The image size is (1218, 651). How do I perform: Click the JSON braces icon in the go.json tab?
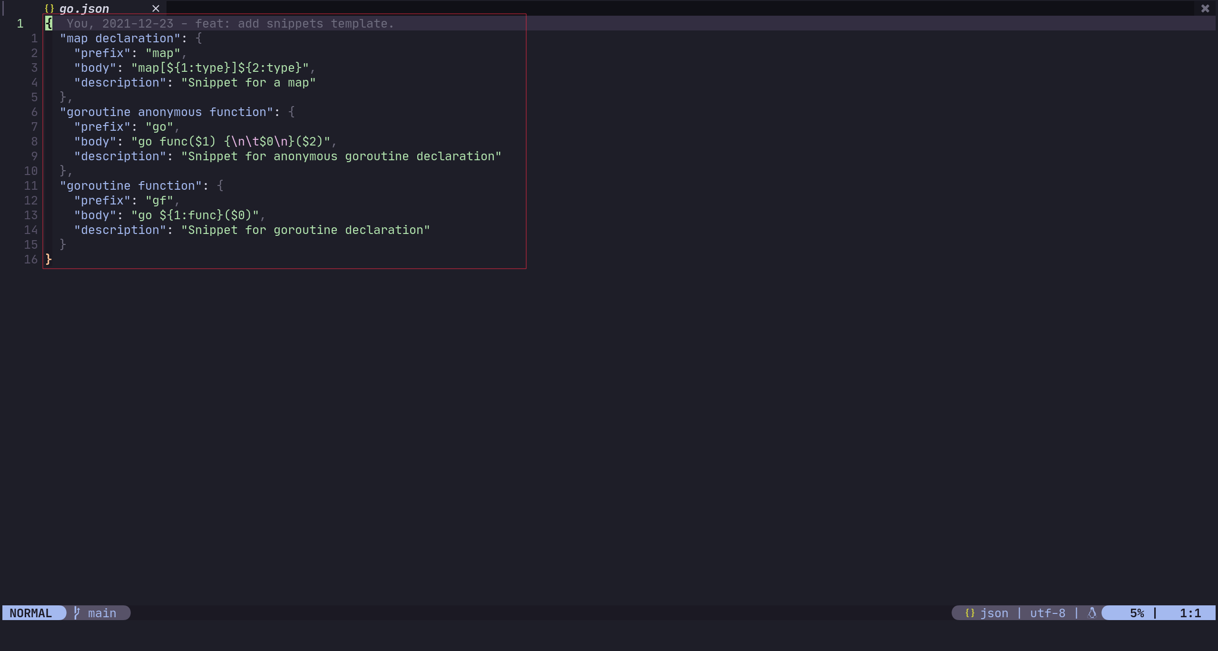[x=49, y=9]
